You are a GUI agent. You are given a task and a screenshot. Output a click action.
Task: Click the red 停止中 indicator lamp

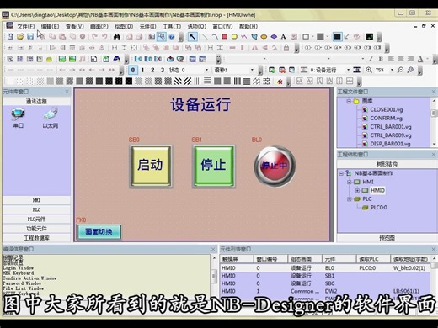pos(275,166)
